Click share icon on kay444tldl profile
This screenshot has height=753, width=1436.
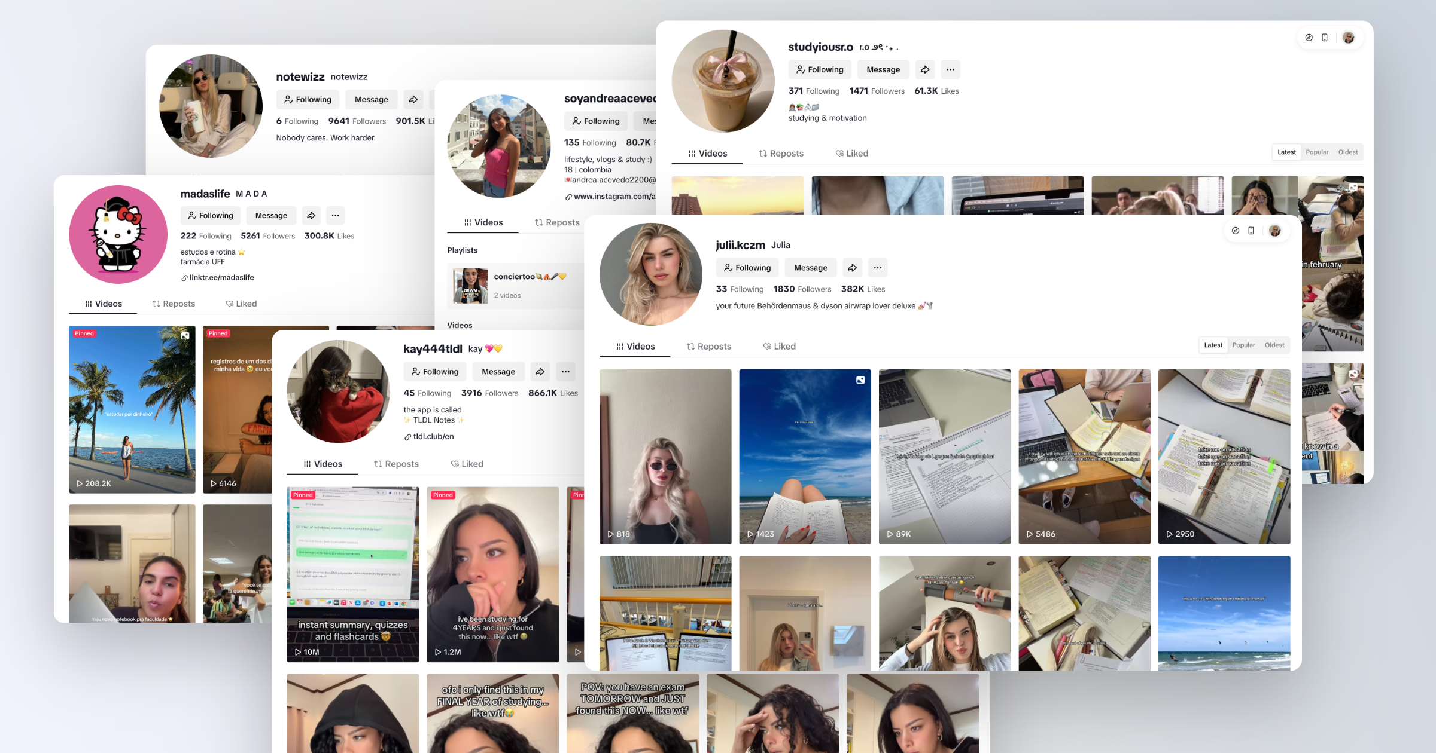pyautogui.click(x=540, y=372)
